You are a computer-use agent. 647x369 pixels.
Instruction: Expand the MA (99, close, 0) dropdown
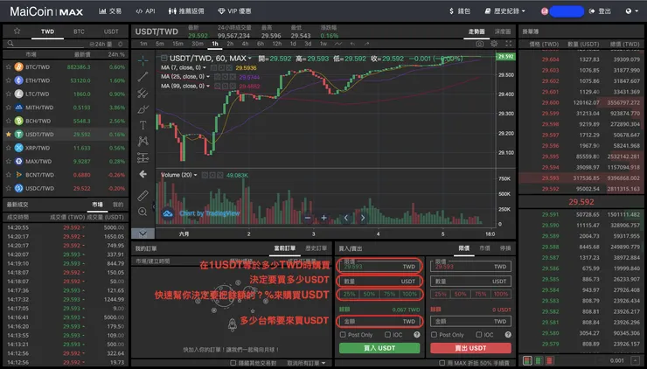[207, 86]
